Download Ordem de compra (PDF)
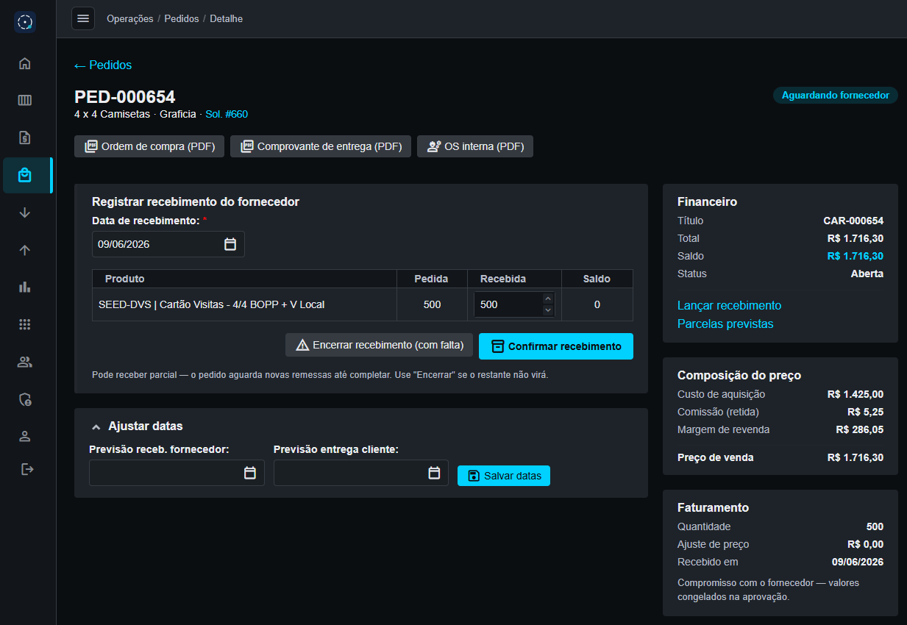This screenshot has height=625, width=907. pyautogui.click(x=149, y=146)
